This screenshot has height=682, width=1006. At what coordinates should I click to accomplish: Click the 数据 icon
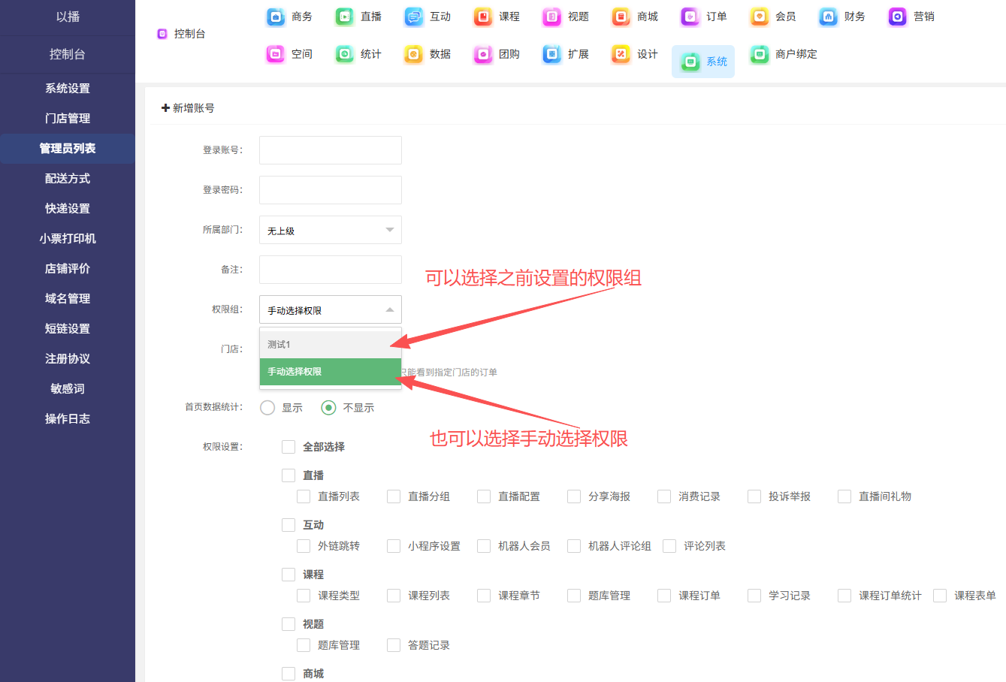tap(414, 54)
